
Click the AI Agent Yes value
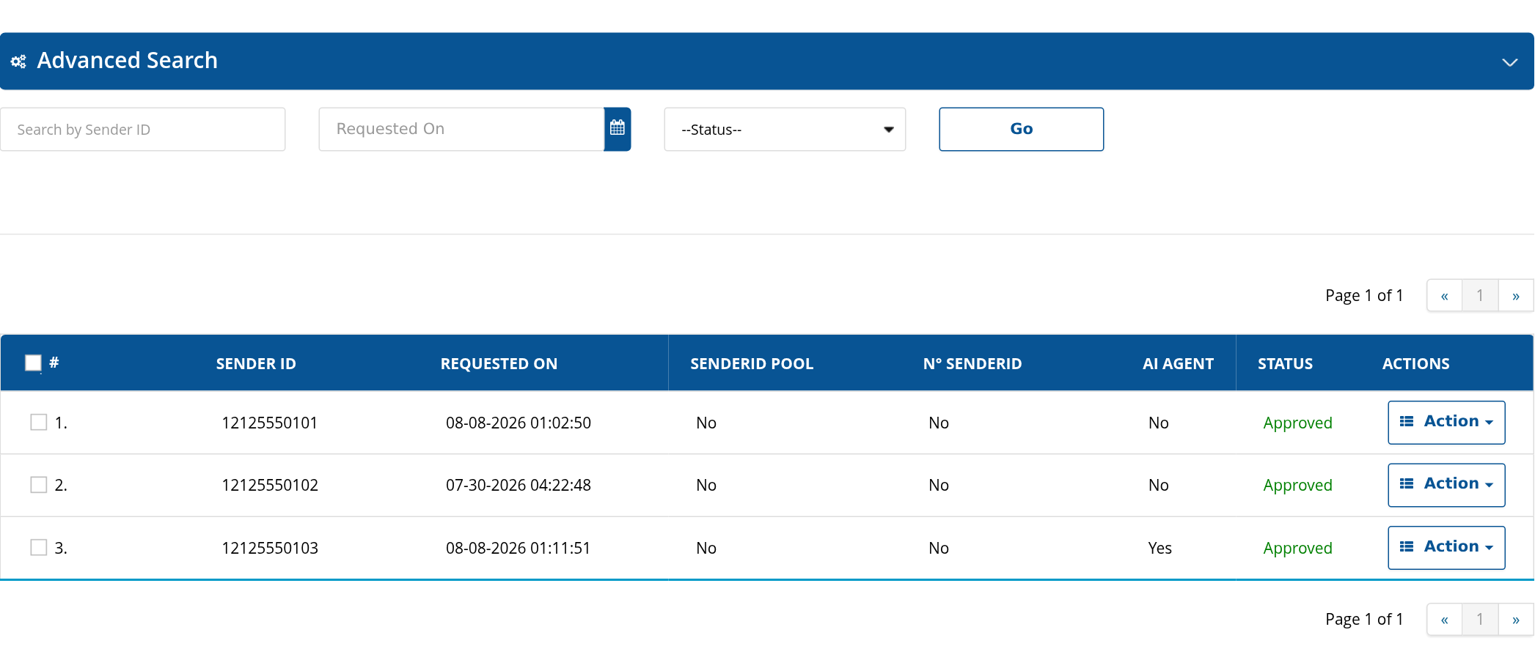1160,548
